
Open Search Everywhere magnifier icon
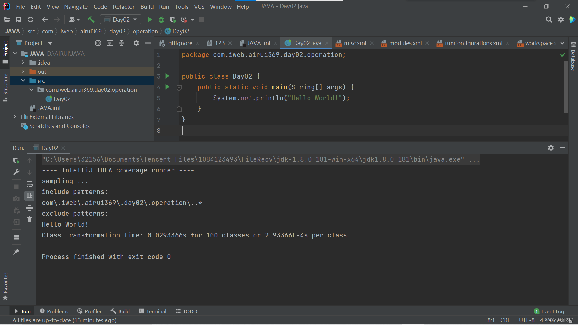(549, 19)
